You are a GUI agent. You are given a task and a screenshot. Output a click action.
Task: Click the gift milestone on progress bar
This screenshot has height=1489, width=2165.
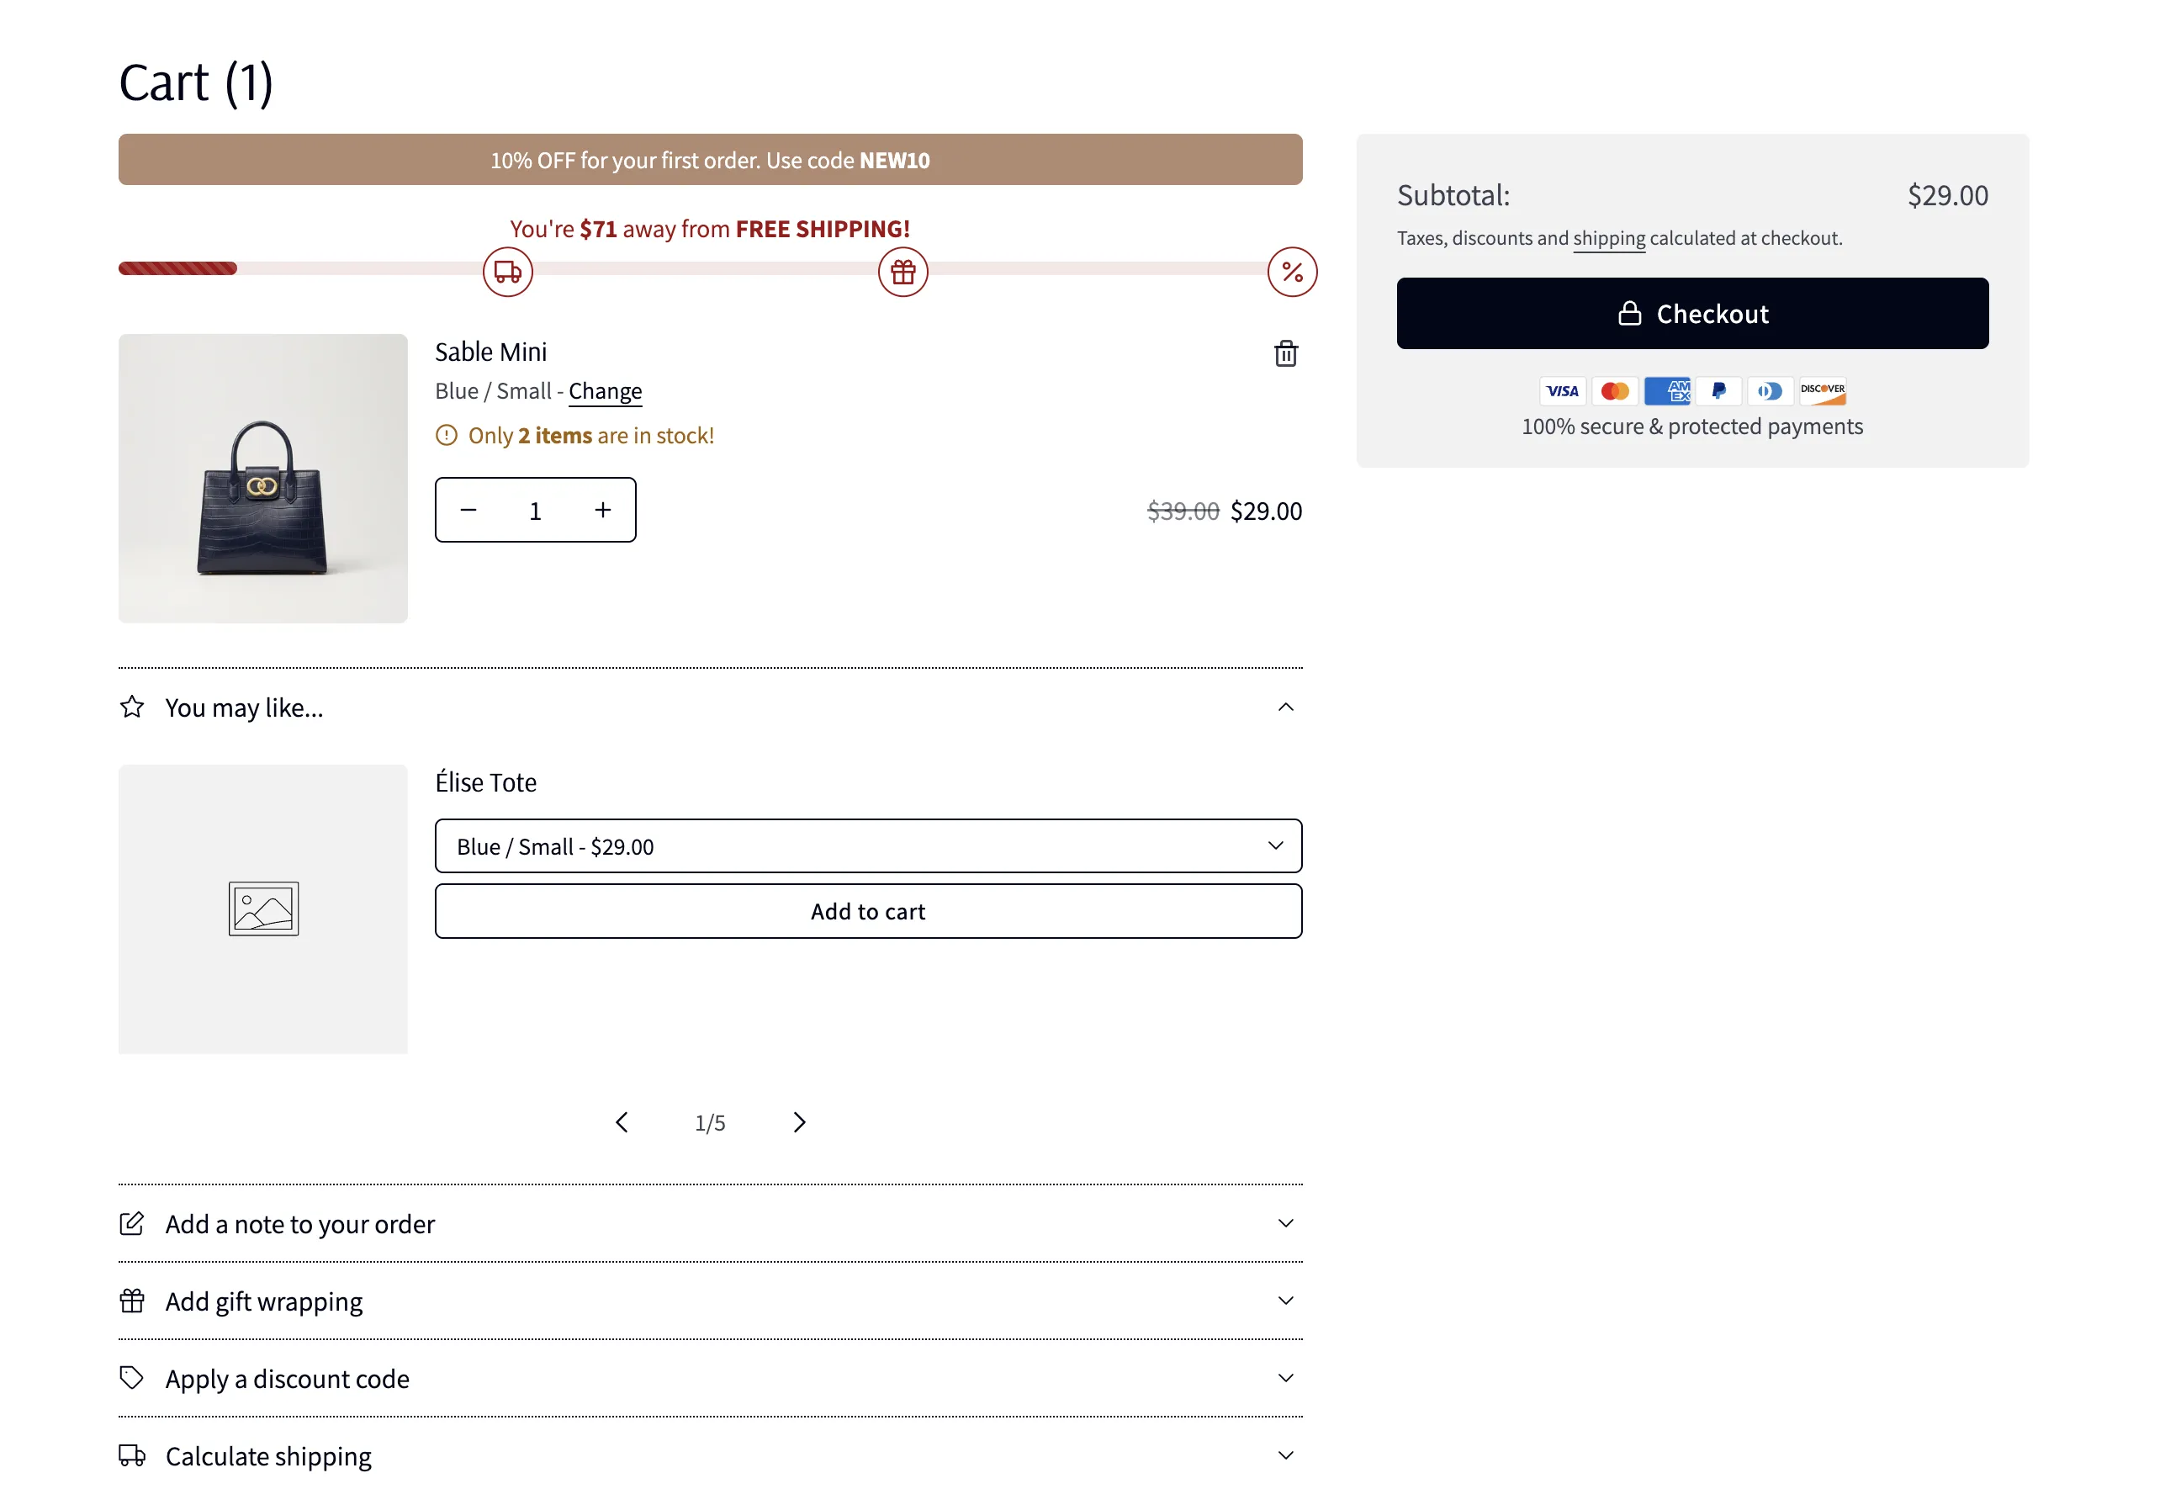901,272
